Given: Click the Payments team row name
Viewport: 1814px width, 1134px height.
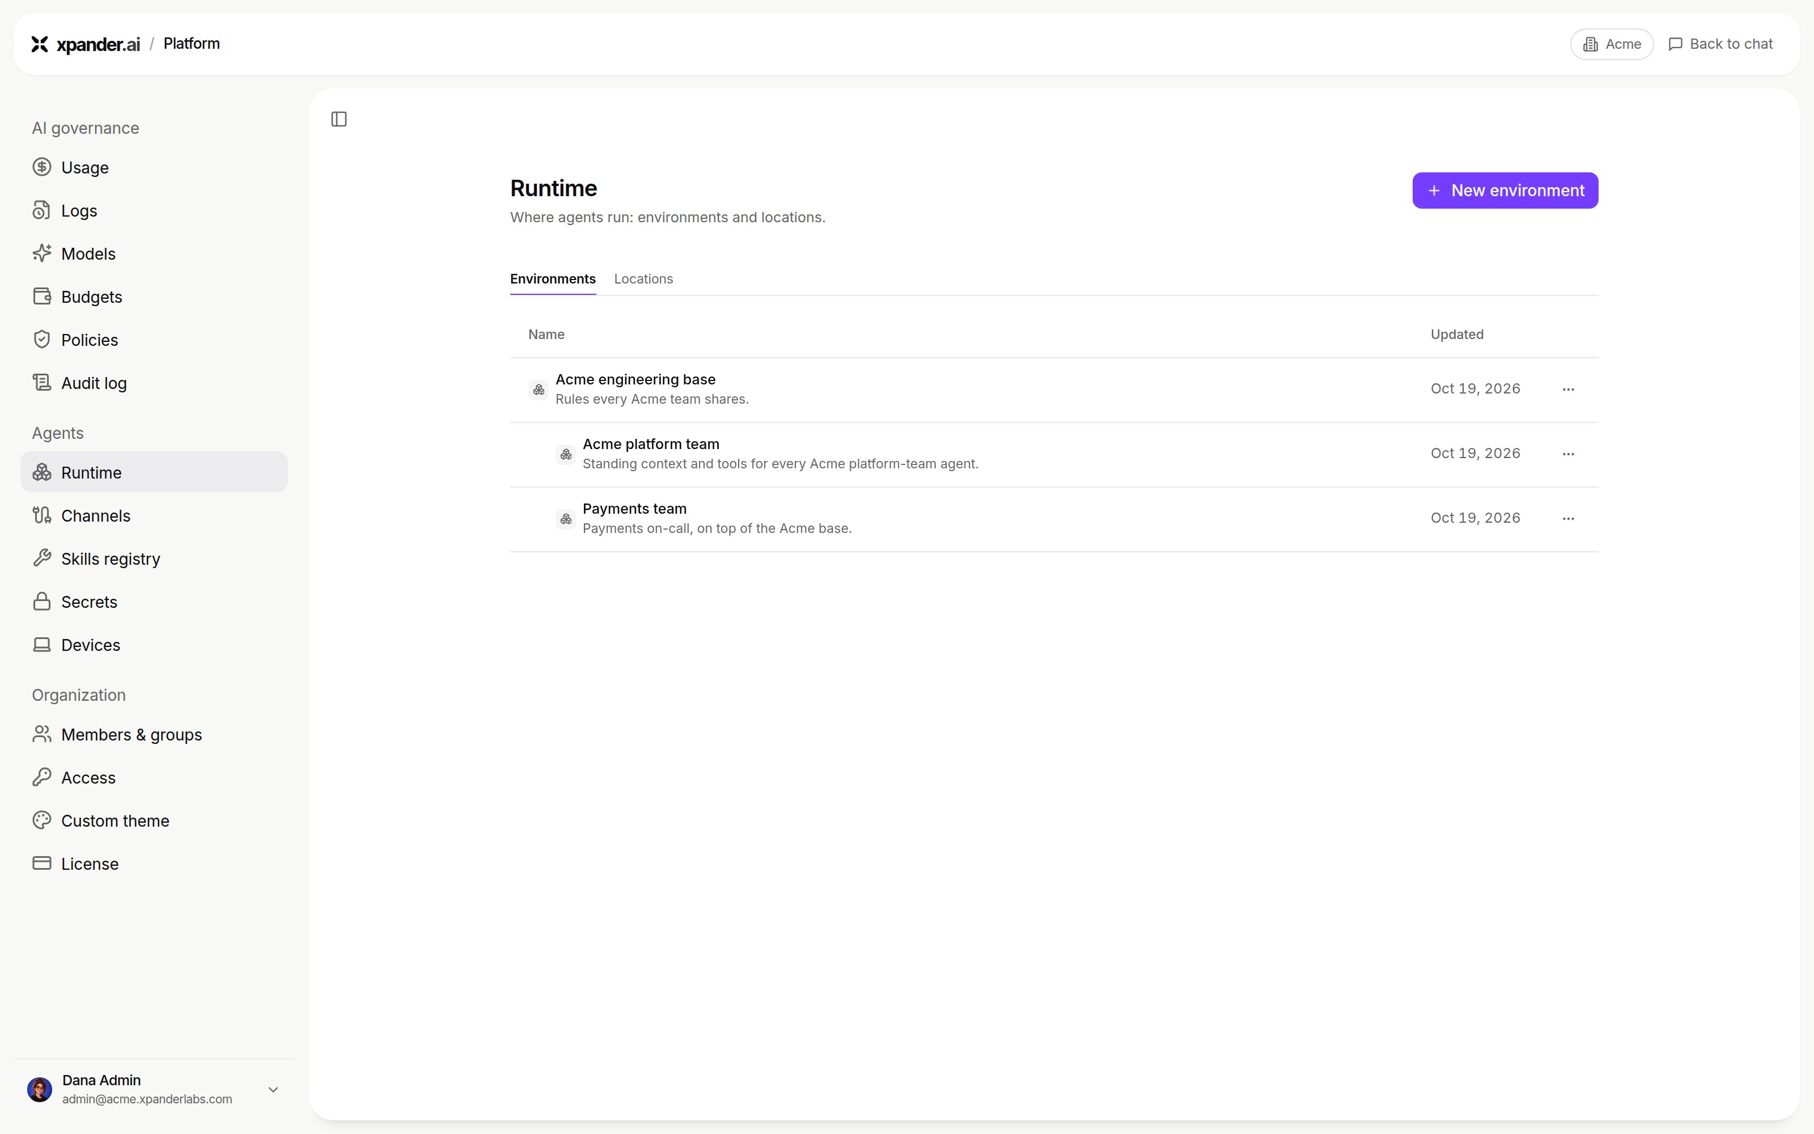Looking at the screenshot, I should (x=634, y=509).
